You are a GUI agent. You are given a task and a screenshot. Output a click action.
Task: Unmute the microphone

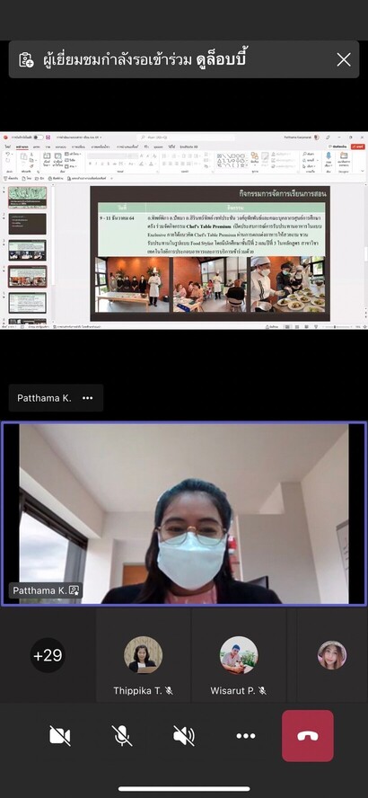pos(122,736)
